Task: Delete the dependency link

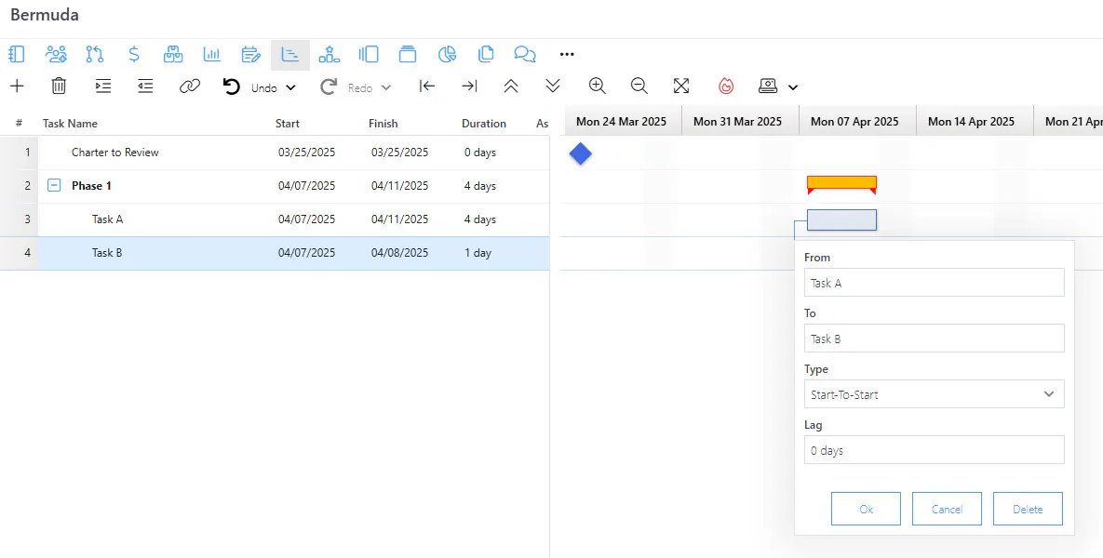Action: (1028, 509)
